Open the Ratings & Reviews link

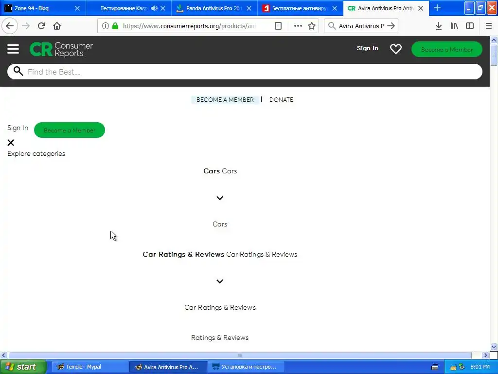(x=220, y=337)
